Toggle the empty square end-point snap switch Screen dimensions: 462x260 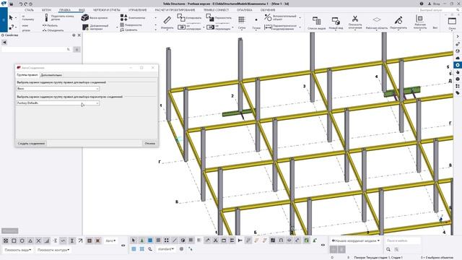tap(14, 240)
